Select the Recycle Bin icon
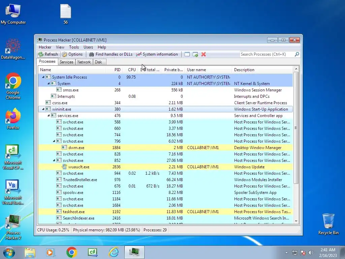The image size is (345, 259). tap(328, 224)
